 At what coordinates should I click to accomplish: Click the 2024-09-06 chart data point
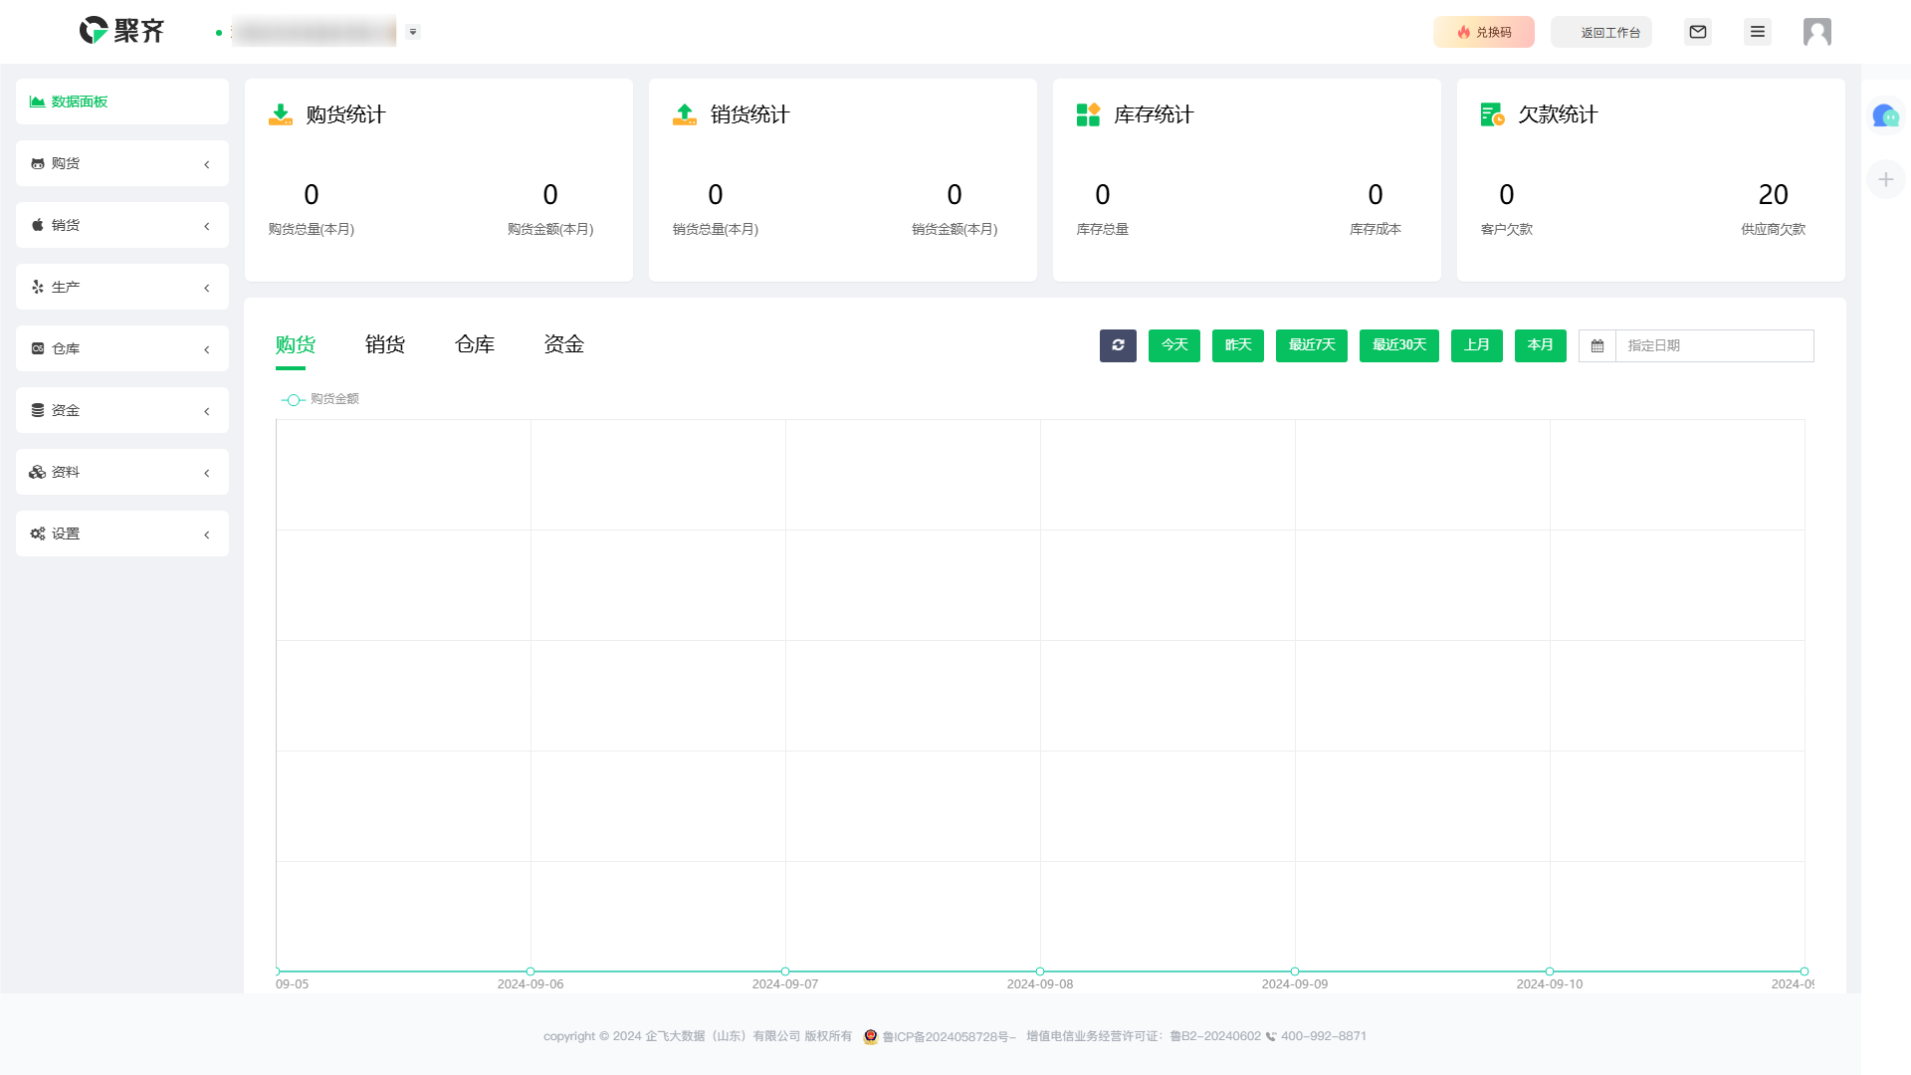(531, 971)
